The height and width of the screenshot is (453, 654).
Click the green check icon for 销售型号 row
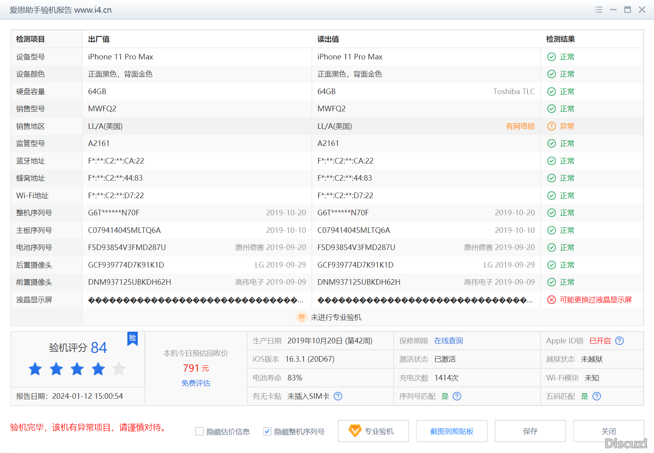(551, 109)
